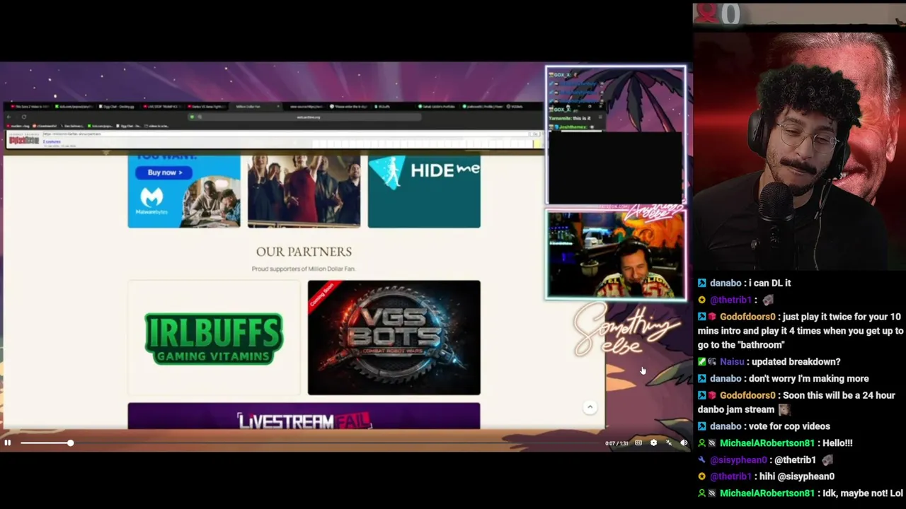Click the browser reload icon

click(24, 117)
